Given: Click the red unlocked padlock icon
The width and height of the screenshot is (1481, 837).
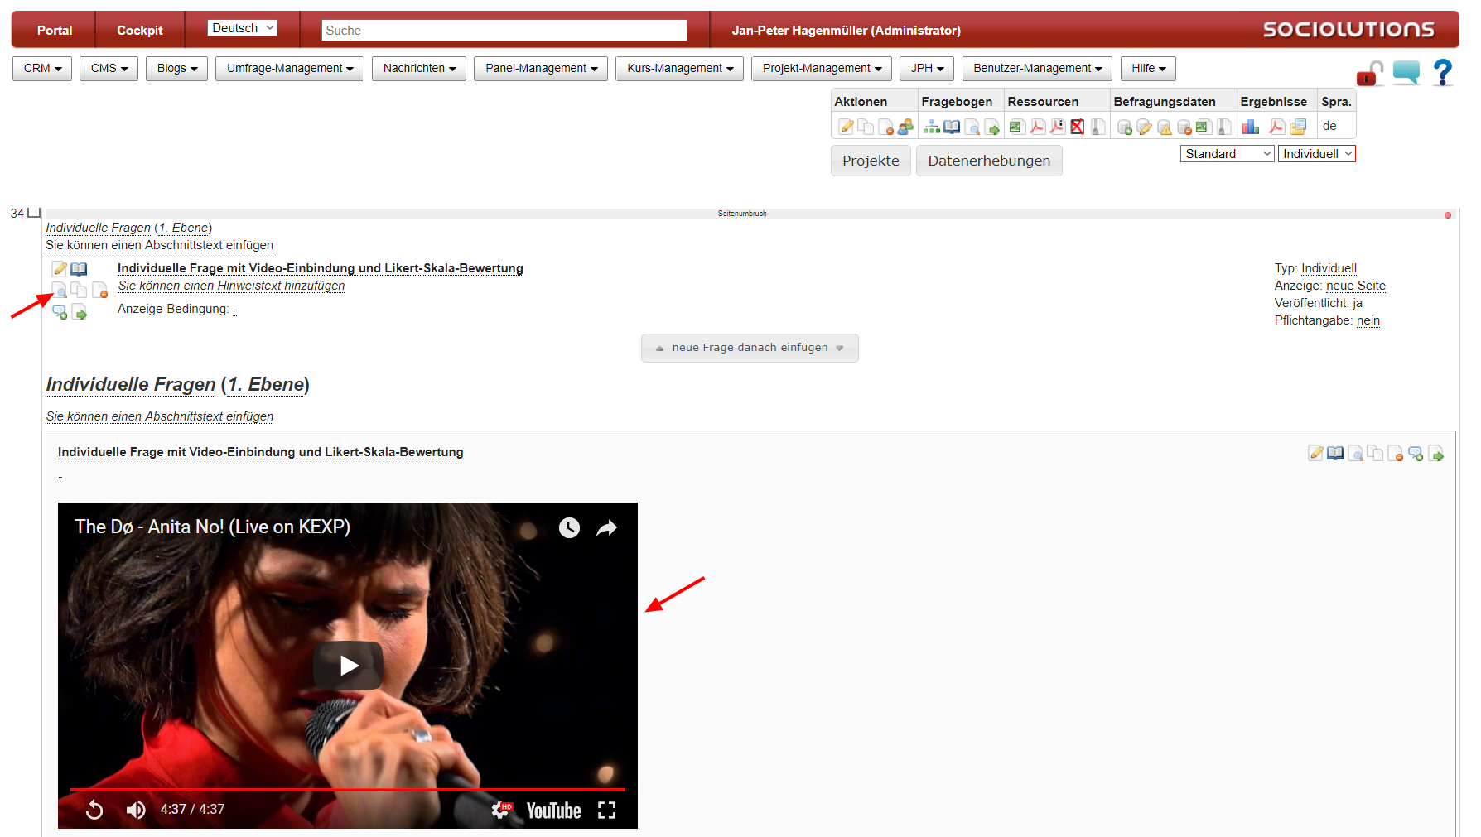Looking at the screenshot, I should pos(1369,74).
